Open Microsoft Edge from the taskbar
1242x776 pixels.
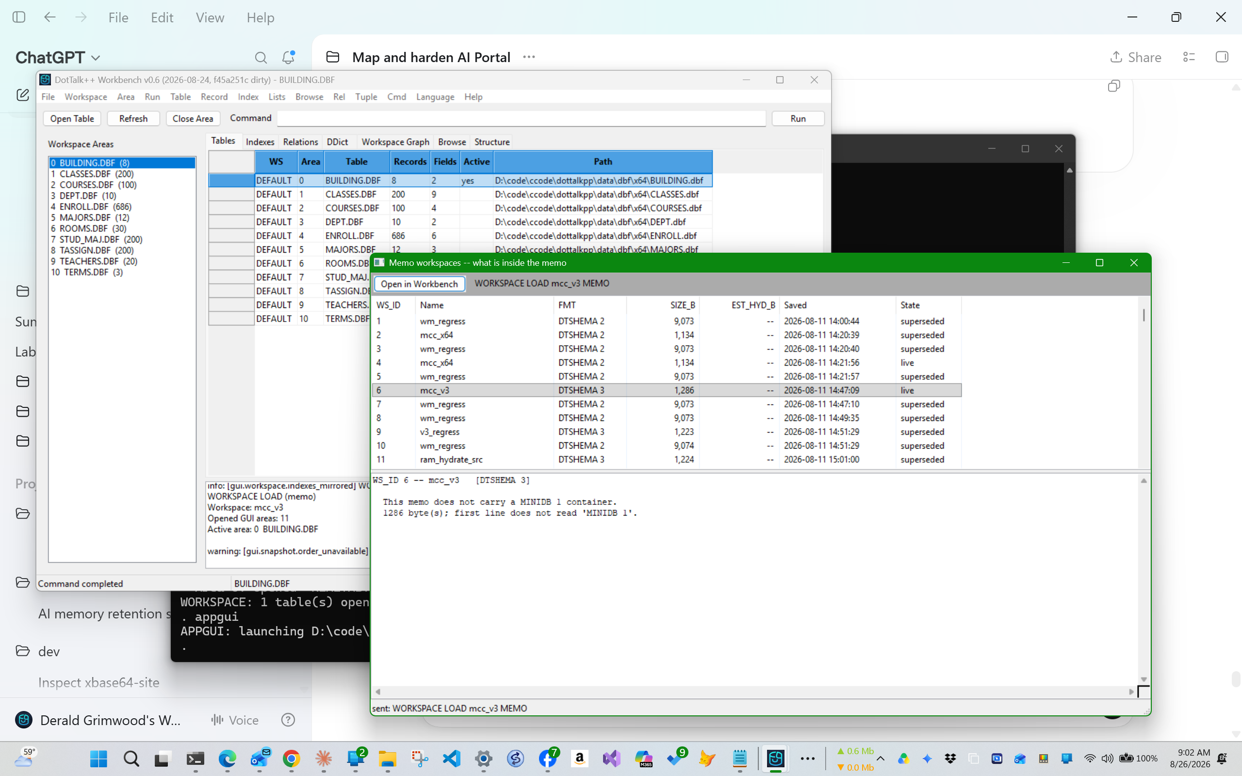(x=227, y=759)
